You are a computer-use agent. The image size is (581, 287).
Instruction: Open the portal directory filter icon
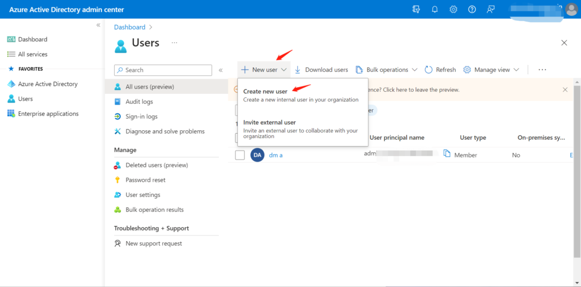[416, 10]
